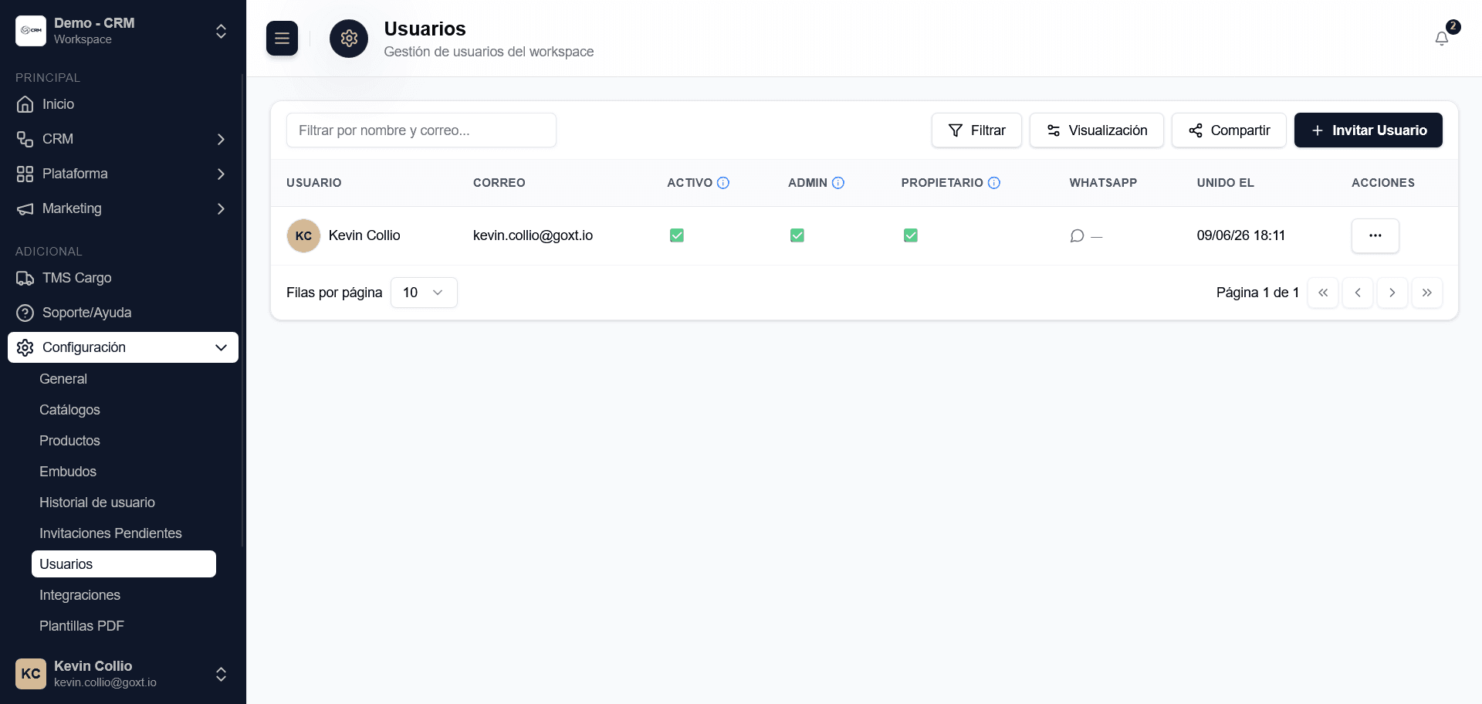Image resolution: width=1482 pixels, height=704 pixels.
Task: Click the info icon next to PROPIETARIO
Action: point(994,183)
